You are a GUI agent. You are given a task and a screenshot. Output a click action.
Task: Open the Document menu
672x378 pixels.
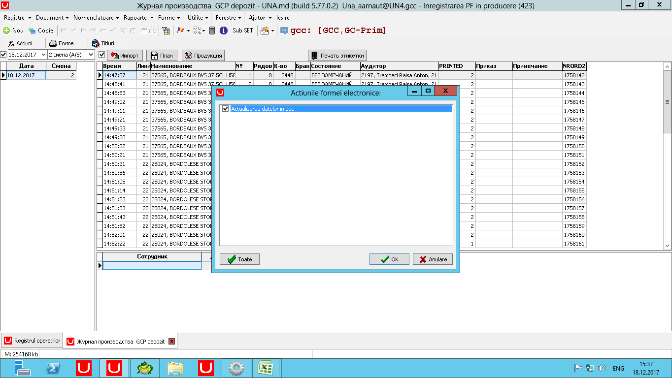click(x=52, y=18)
